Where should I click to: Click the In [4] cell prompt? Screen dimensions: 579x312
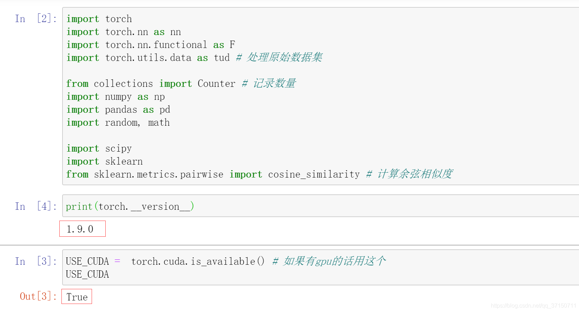point(35,206)
